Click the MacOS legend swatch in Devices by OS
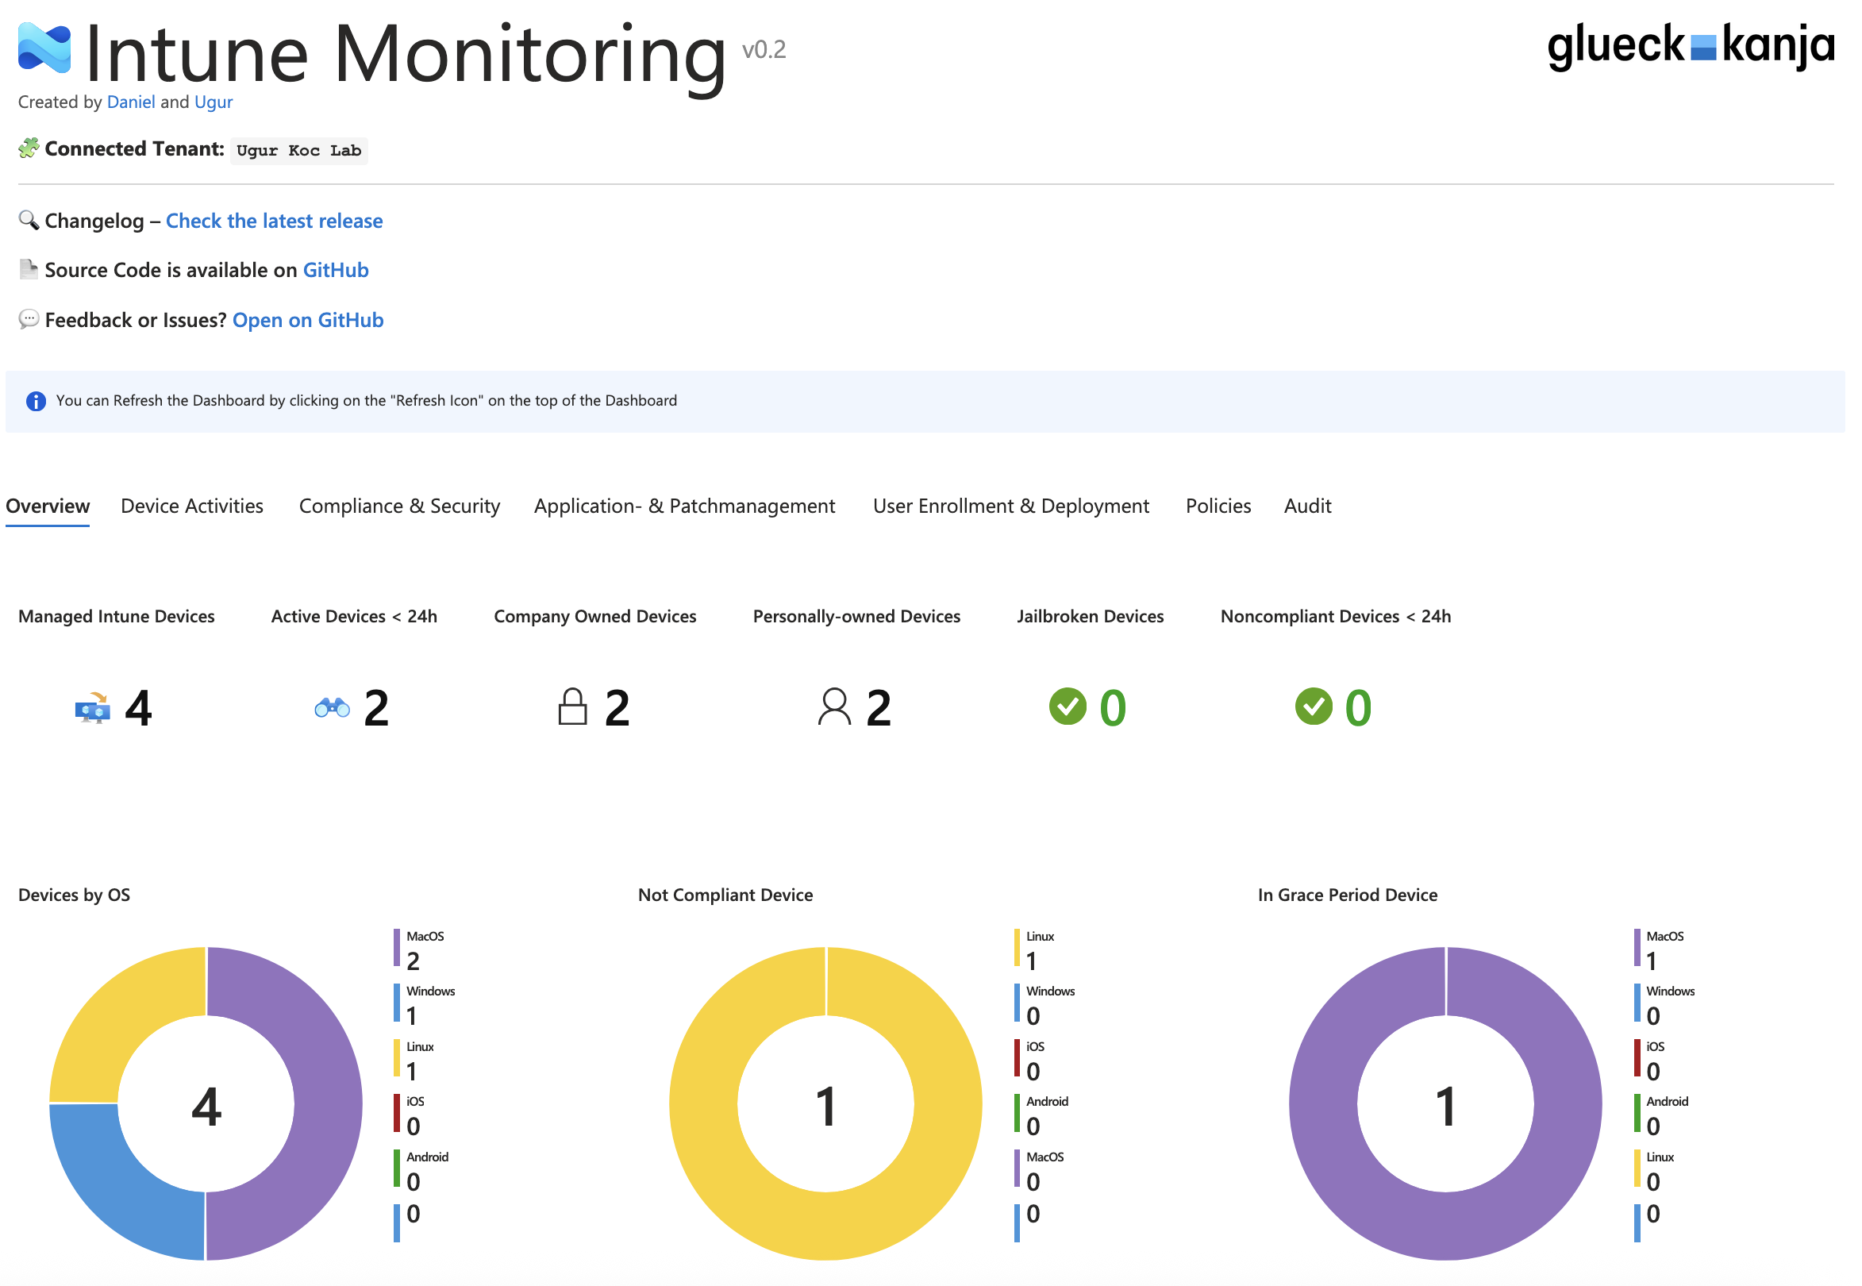1862x1286 pixels. coord(394,947)
